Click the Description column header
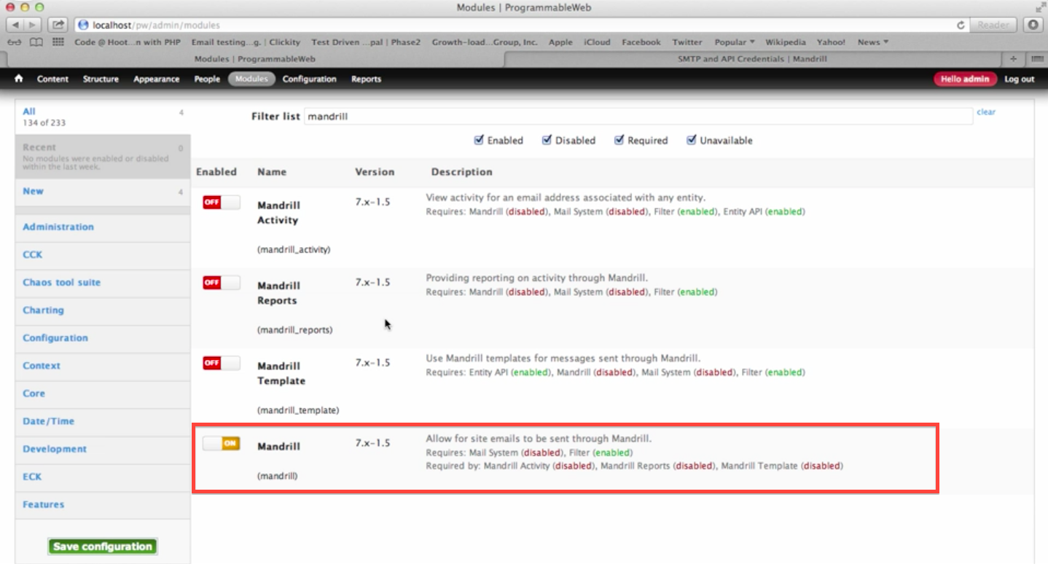1048x564 pixels. pyautogui.click(x=462, y=172)
